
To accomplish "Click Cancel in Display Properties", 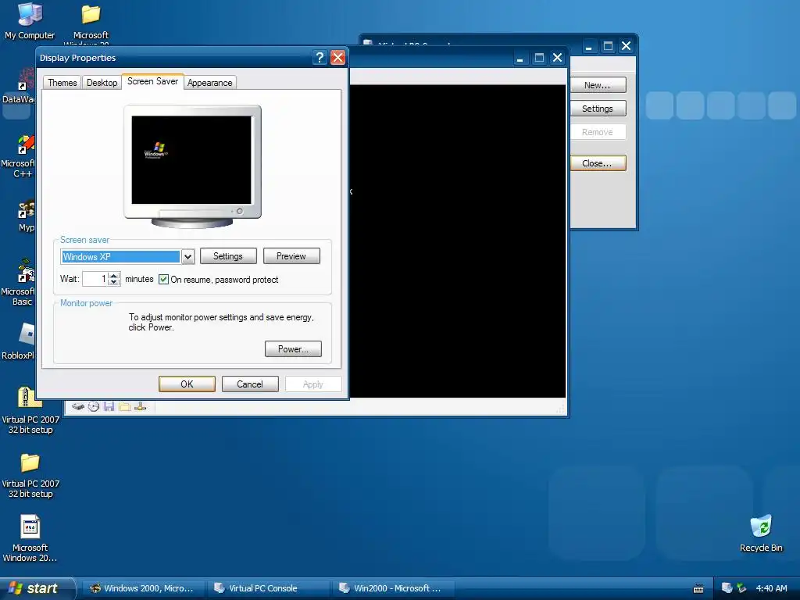I will pyautogui.click(x=250, y=384).
